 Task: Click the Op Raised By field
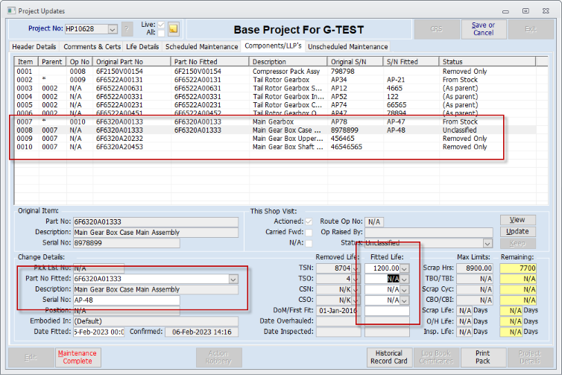point(429,233)
